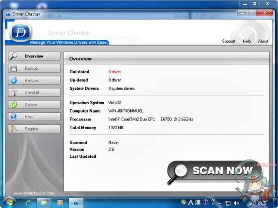Viewport: 278px width, 208px height.
Task: Click the Options gear icon
Action: pos(13,105)
